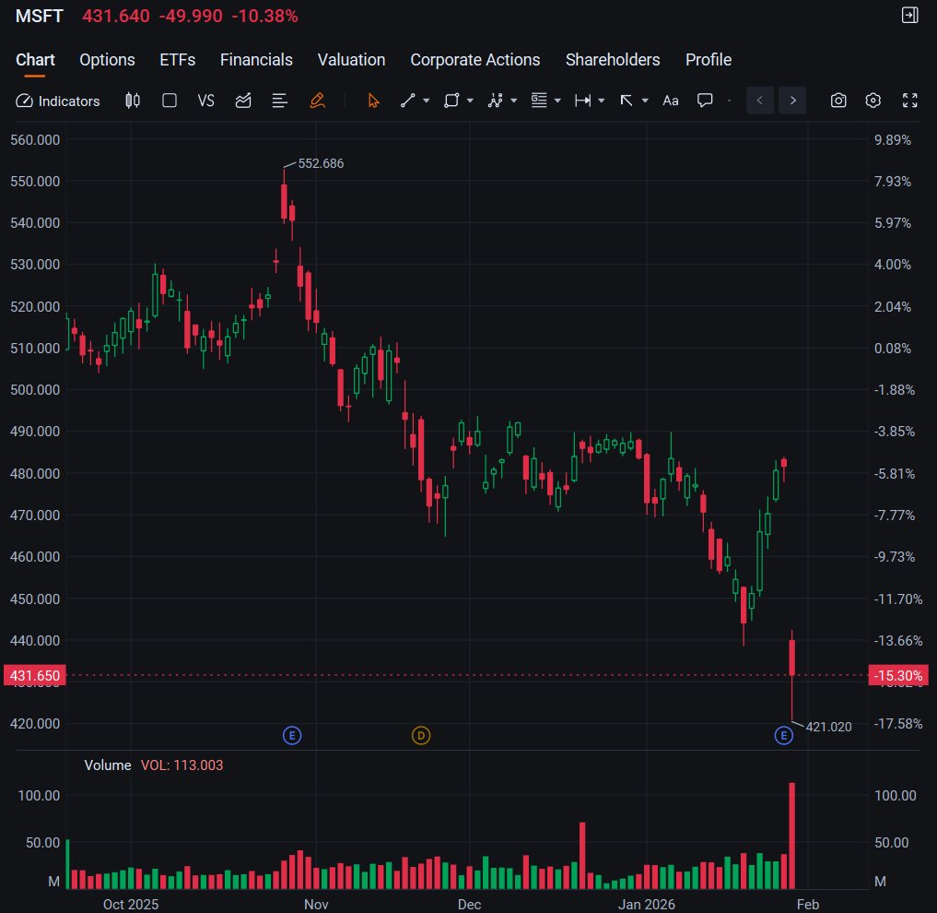
Task: Open the Financials tab
Action: pyautogui.click(x=256, y=60)
